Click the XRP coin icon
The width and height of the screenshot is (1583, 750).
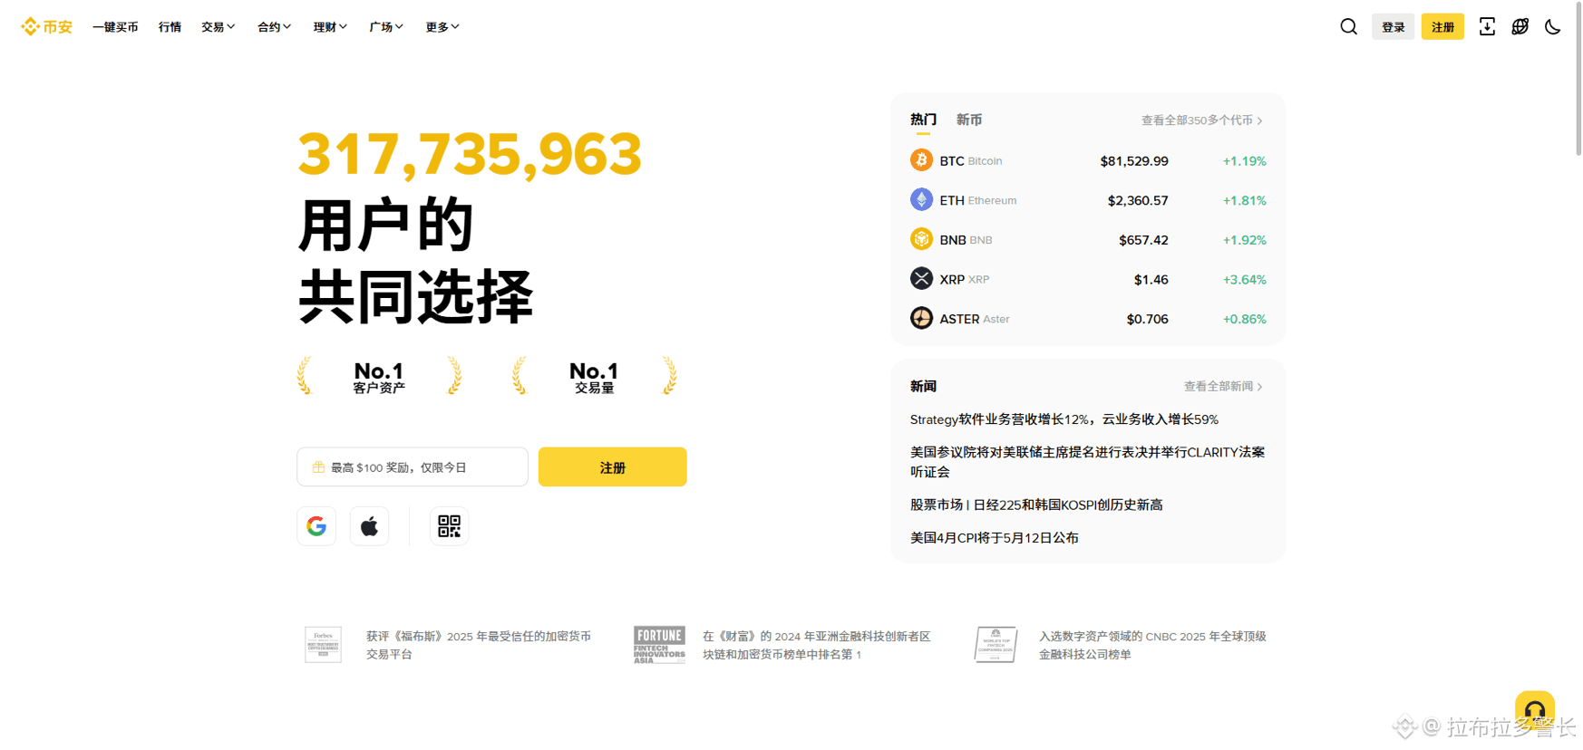click(x=921, y=278)
